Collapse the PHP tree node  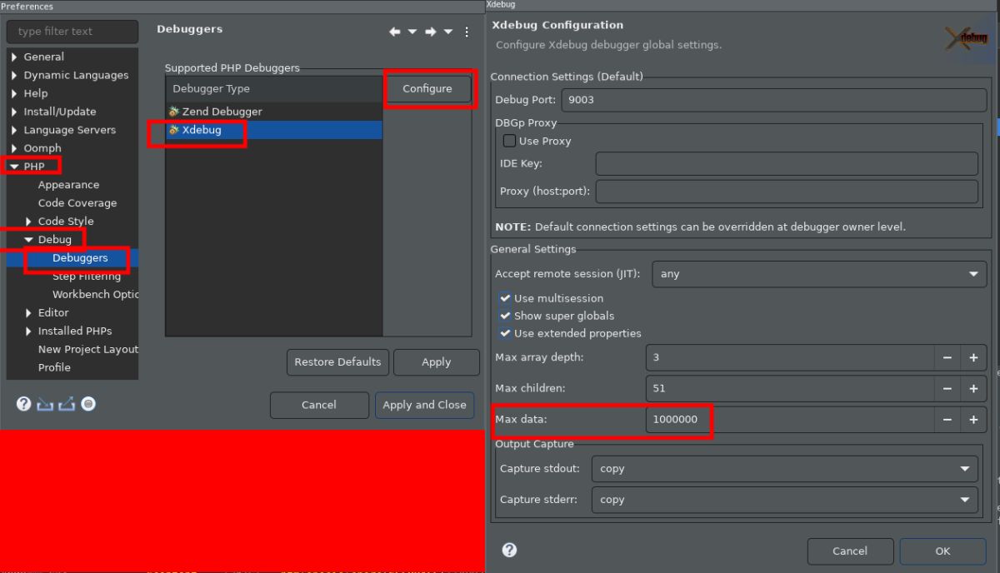(x=14, y=167)
